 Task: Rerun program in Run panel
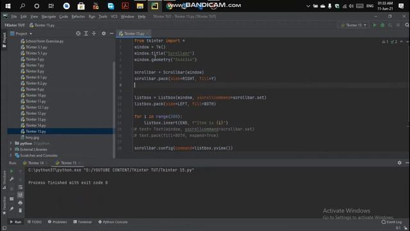tap(12, 171)
